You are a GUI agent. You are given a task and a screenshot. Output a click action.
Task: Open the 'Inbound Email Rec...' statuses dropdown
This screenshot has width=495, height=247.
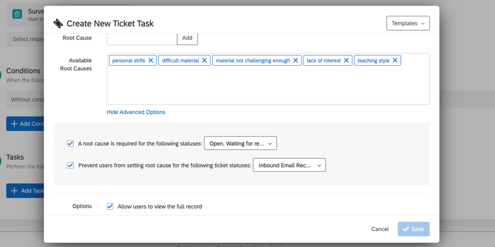[289, 166]
